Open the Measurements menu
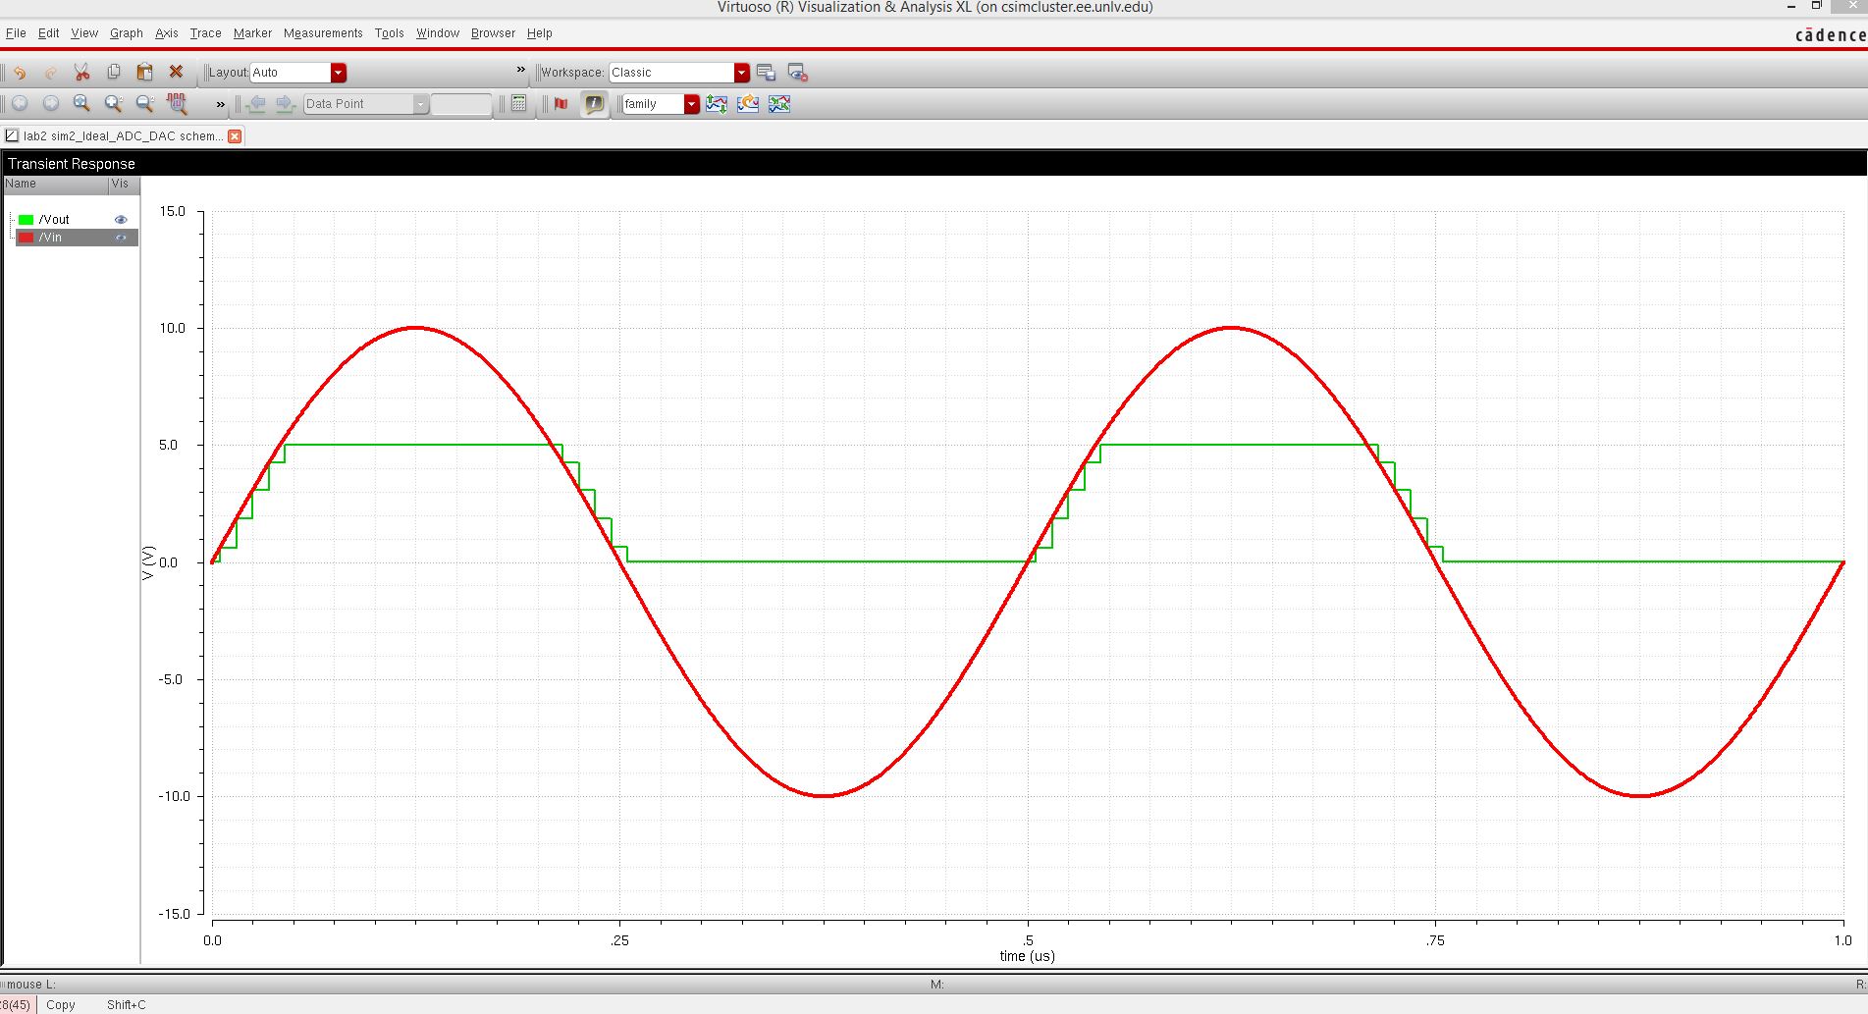The width and height of the screenshot is (1868, 1014). point(323,32)
